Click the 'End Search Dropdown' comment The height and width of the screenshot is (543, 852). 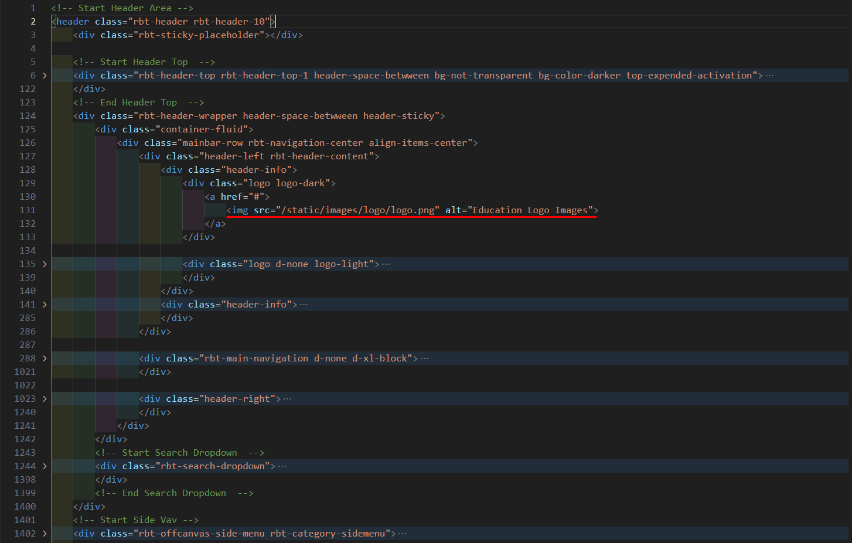tap(174, 493)
